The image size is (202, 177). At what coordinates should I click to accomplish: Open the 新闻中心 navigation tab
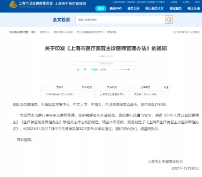click(x=115, y=8)
